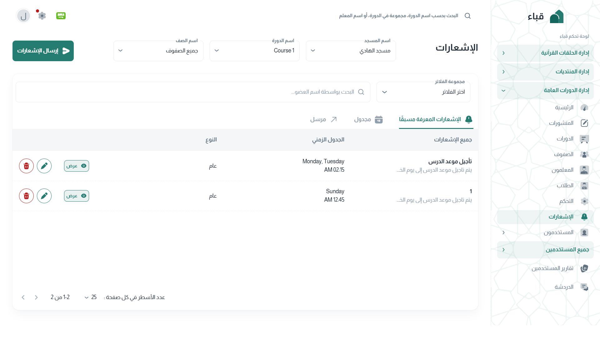Click the green Saudi flag language icon

pyautogui.click(x=61, y=16)
